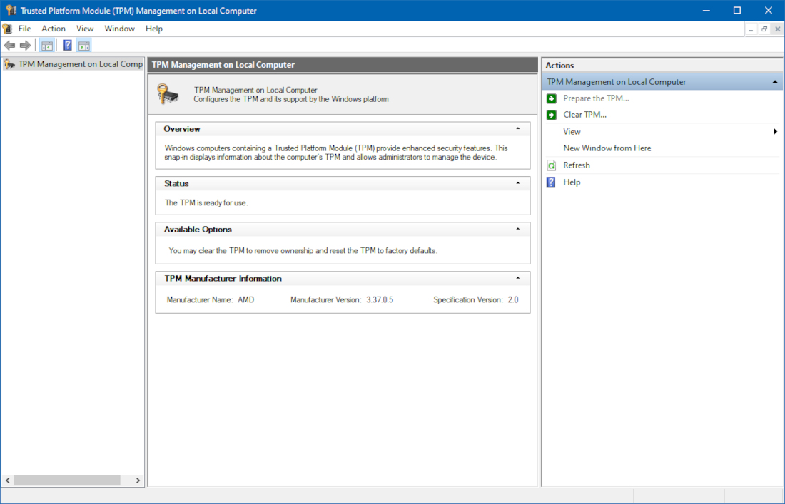
Task: Click the Refresh icon in Actions pane
Action: (551, 165)
